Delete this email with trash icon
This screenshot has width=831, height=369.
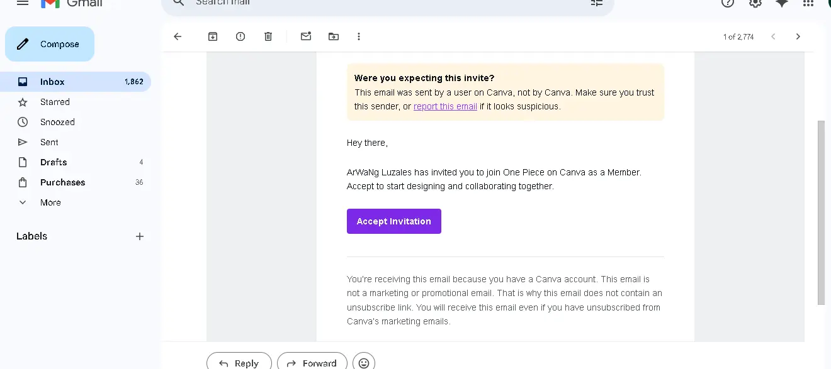point(268,36)
